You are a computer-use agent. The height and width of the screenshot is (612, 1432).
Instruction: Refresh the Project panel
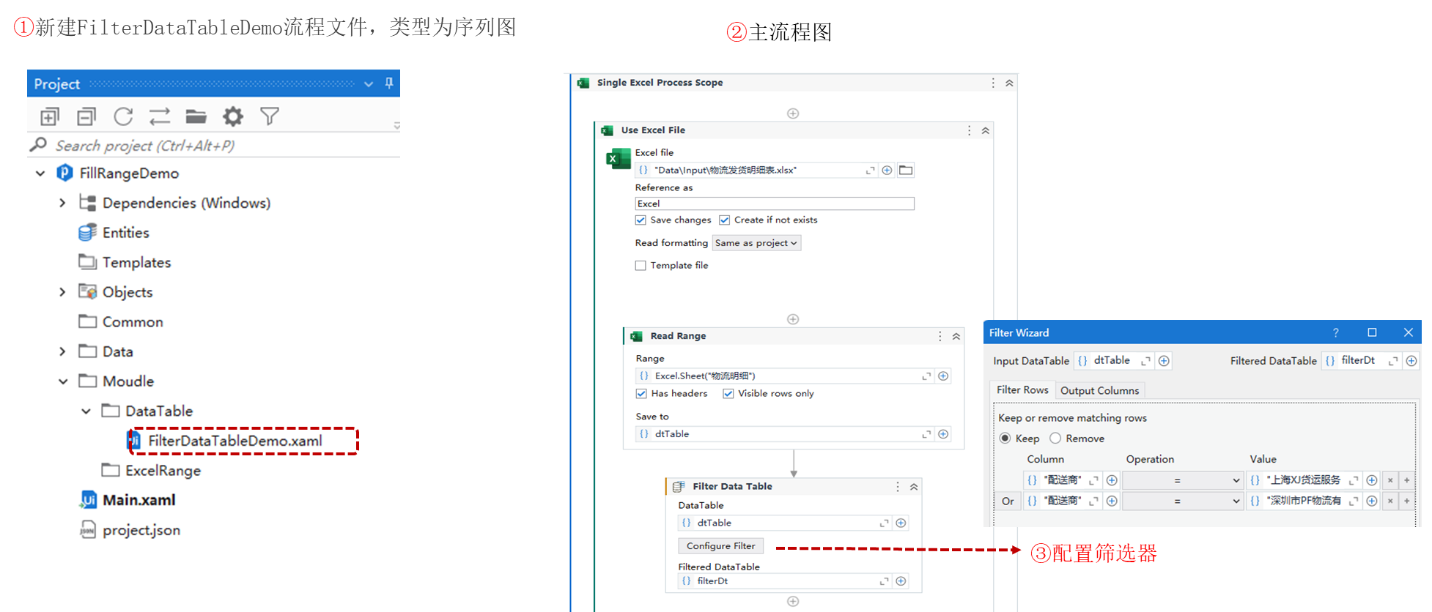coord(123,116)
